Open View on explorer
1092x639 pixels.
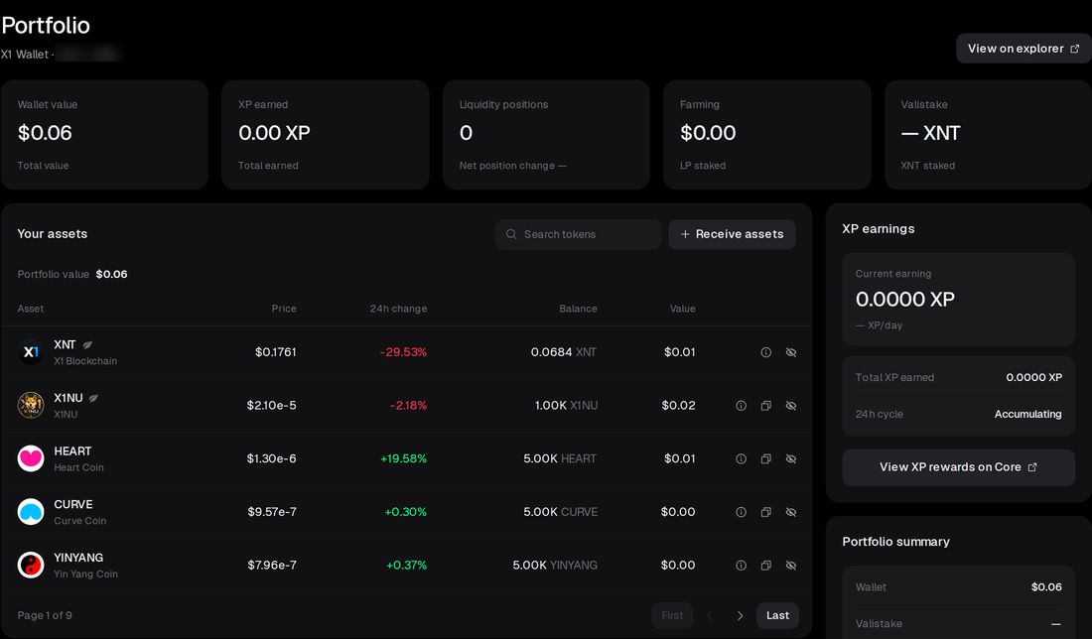tap(1024, 49)
